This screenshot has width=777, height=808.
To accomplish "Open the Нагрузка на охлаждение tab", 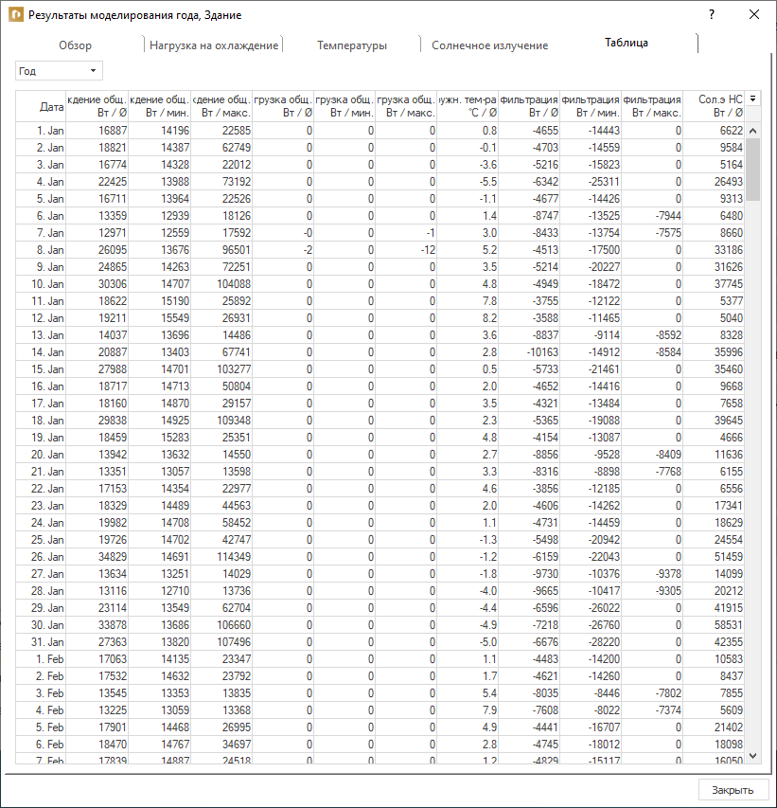I will click(x=214, y=45).
